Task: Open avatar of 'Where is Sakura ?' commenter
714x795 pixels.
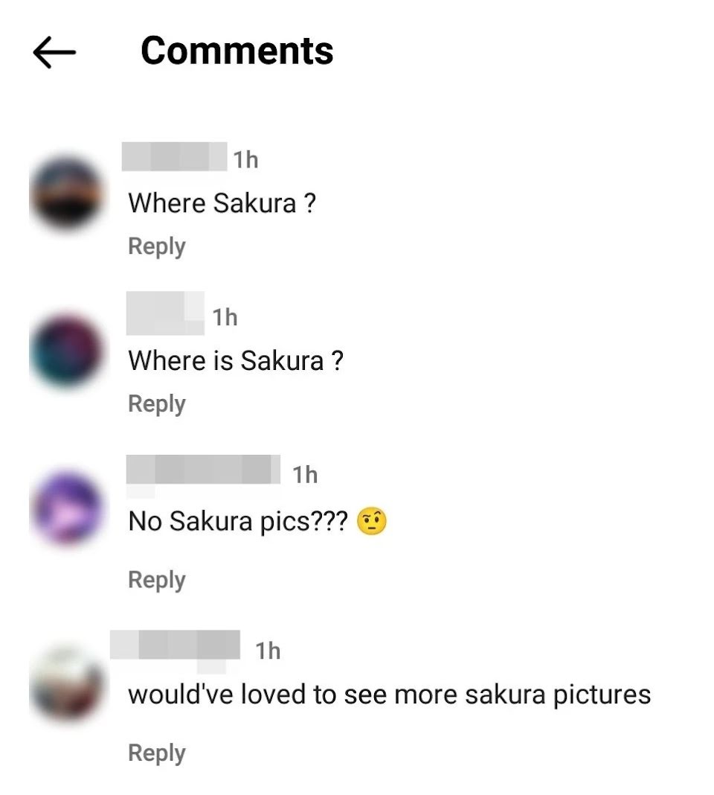Action: pos(66,351)
